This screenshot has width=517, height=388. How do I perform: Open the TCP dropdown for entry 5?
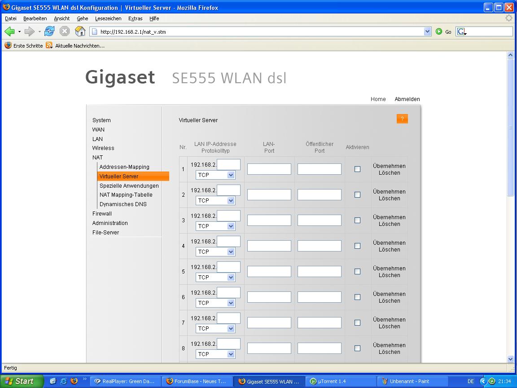215,277
